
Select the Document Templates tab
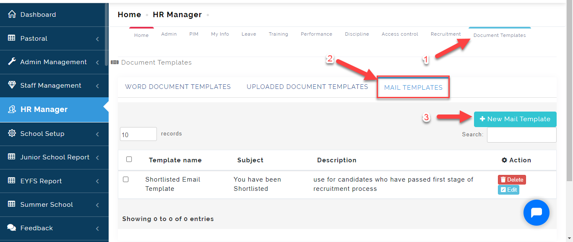[x=500, y=35]
